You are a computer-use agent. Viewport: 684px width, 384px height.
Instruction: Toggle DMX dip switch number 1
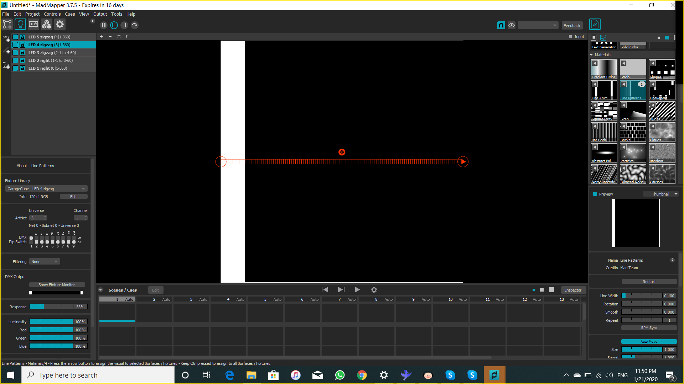click(x=31, y=240)
